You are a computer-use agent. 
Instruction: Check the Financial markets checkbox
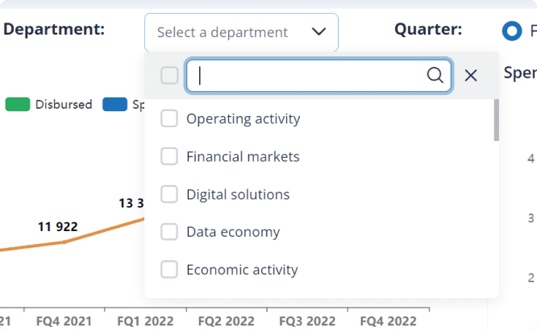pyautogui.click(x=169, y=157)
